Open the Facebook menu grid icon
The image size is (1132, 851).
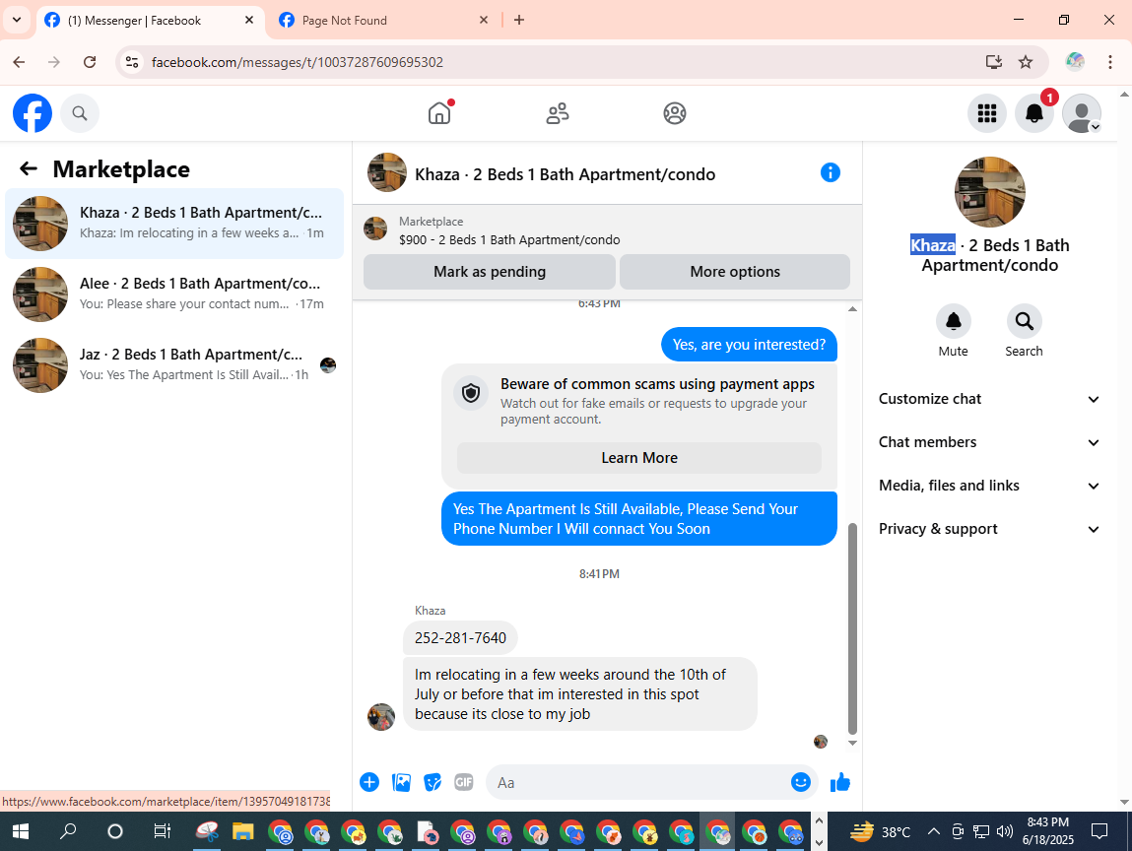coord(987,113)
